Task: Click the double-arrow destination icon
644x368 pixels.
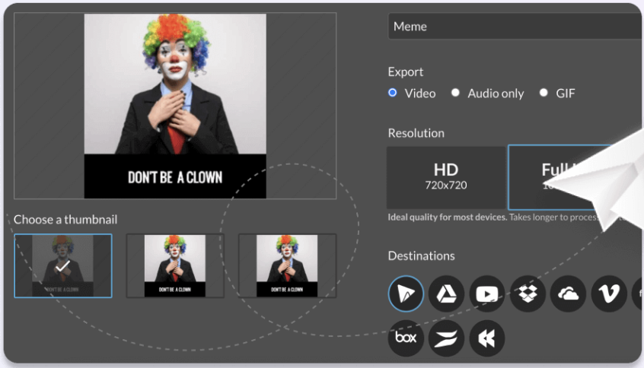Action: click(487, 338)
